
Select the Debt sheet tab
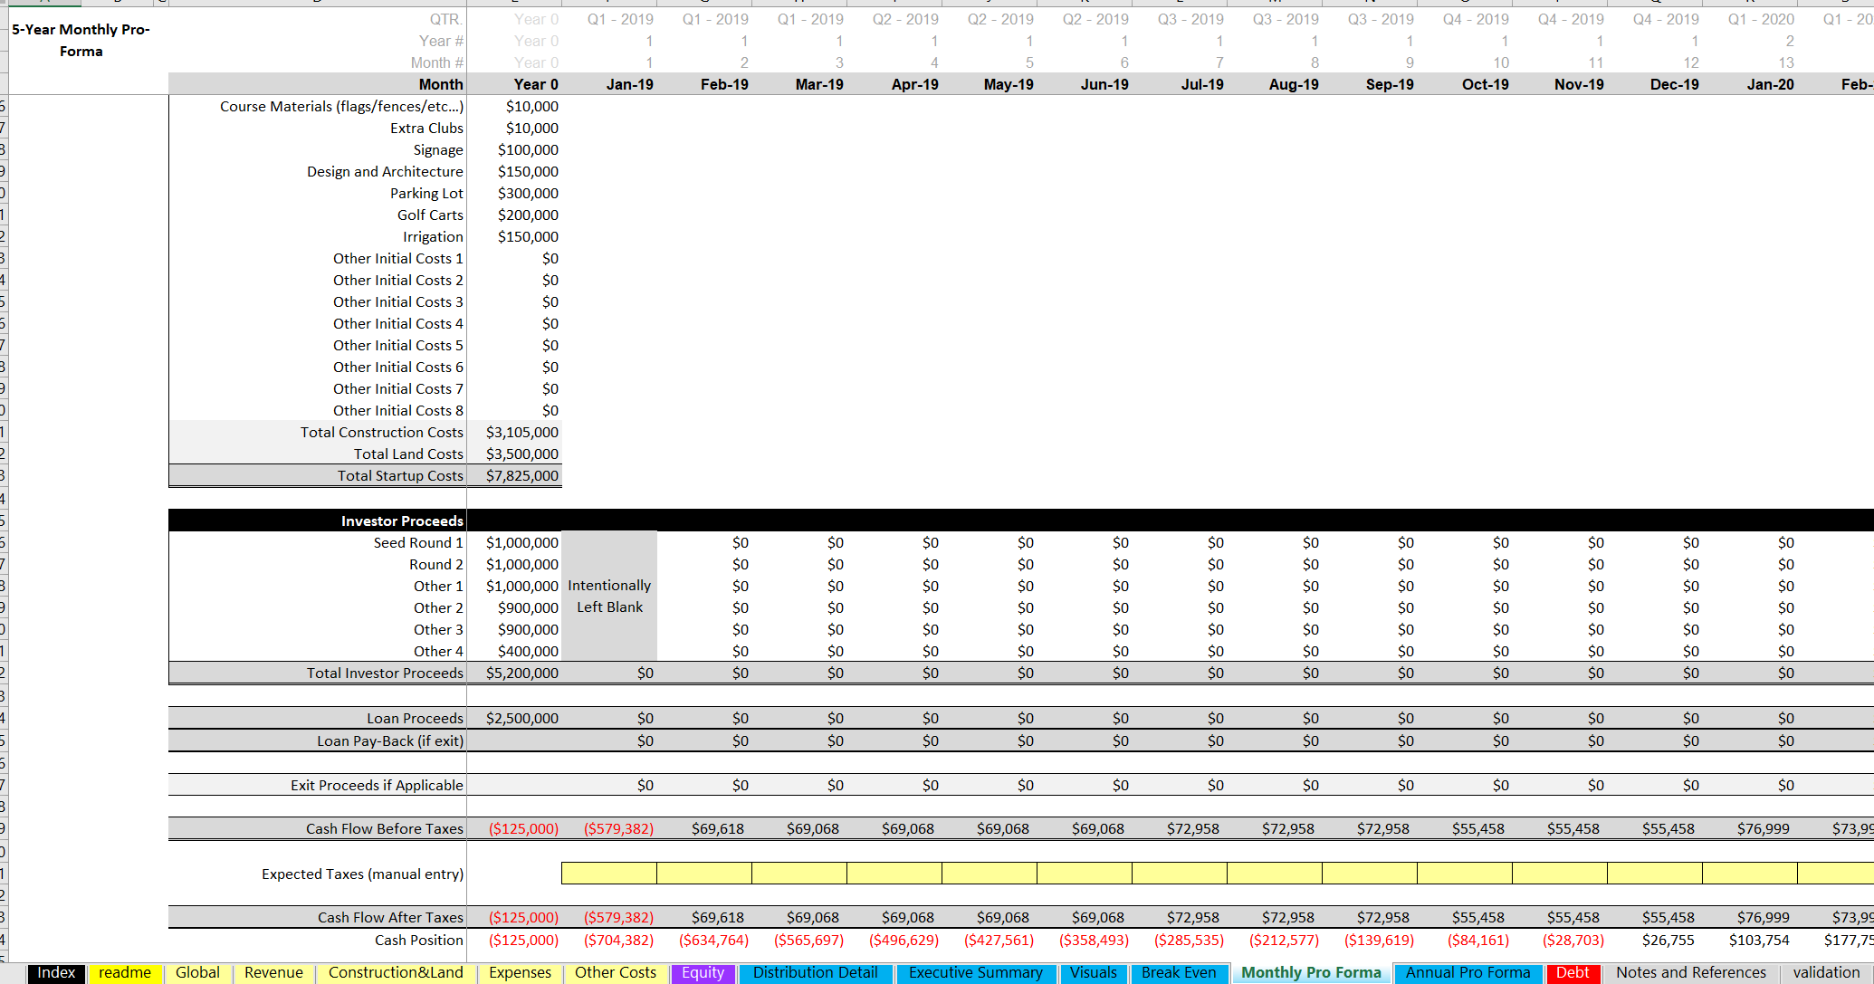pyautogui.click(x=1573, y=972)
